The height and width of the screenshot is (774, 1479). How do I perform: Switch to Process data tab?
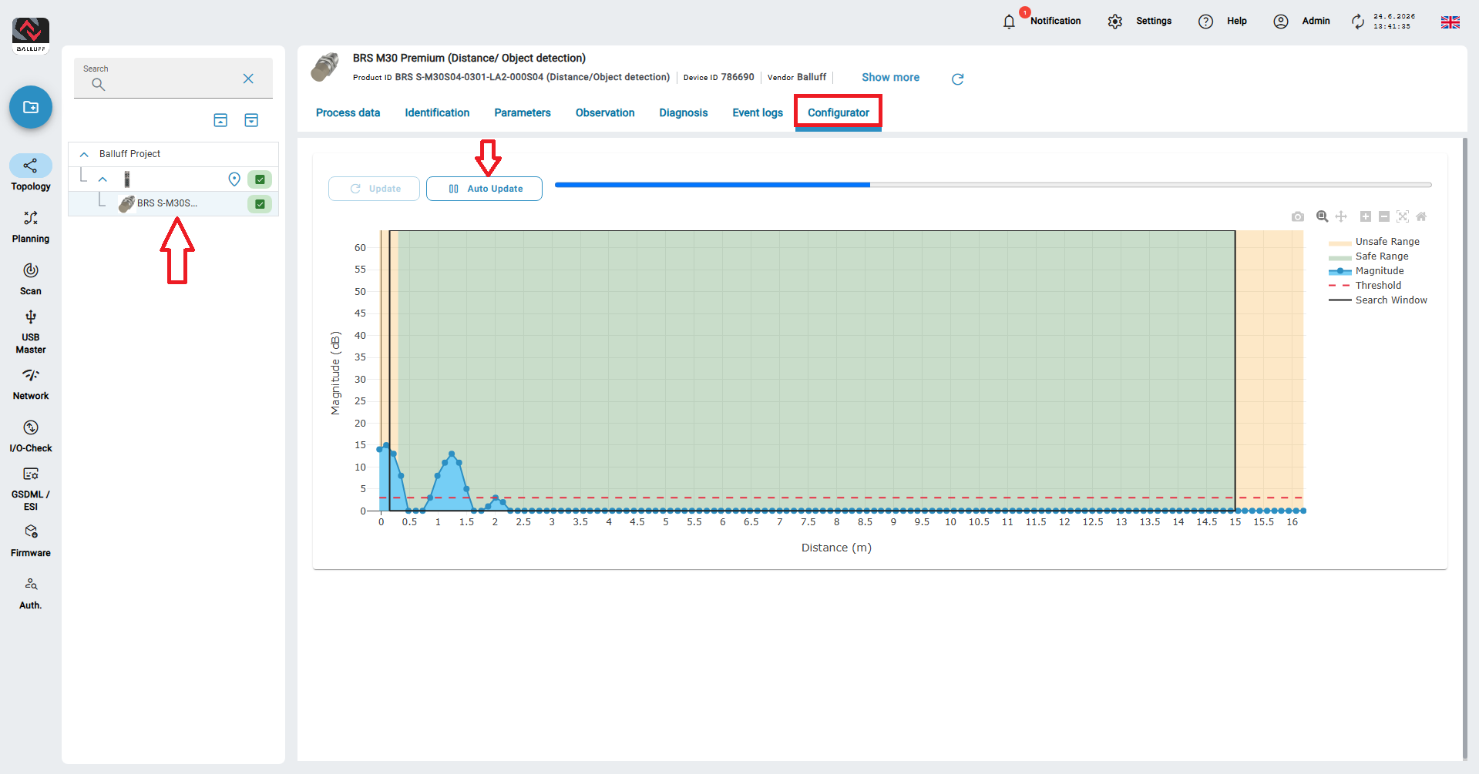pyautogui.click(x=348, y=112)
